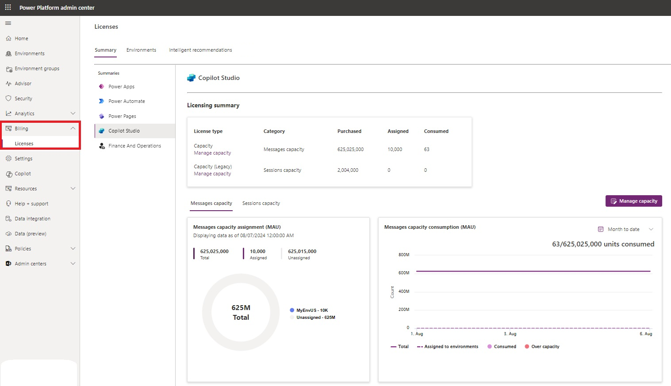This screenshot has height=386, width=671.
Task: Collapse the Billing section chevron
Action: click(x=73, y=129)
